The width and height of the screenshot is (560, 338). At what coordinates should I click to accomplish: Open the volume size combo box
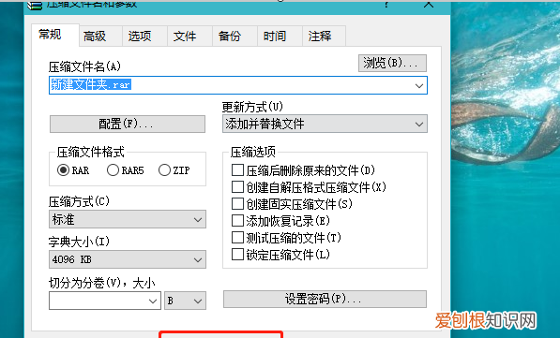pyautogui.click(x=105, y=301)
